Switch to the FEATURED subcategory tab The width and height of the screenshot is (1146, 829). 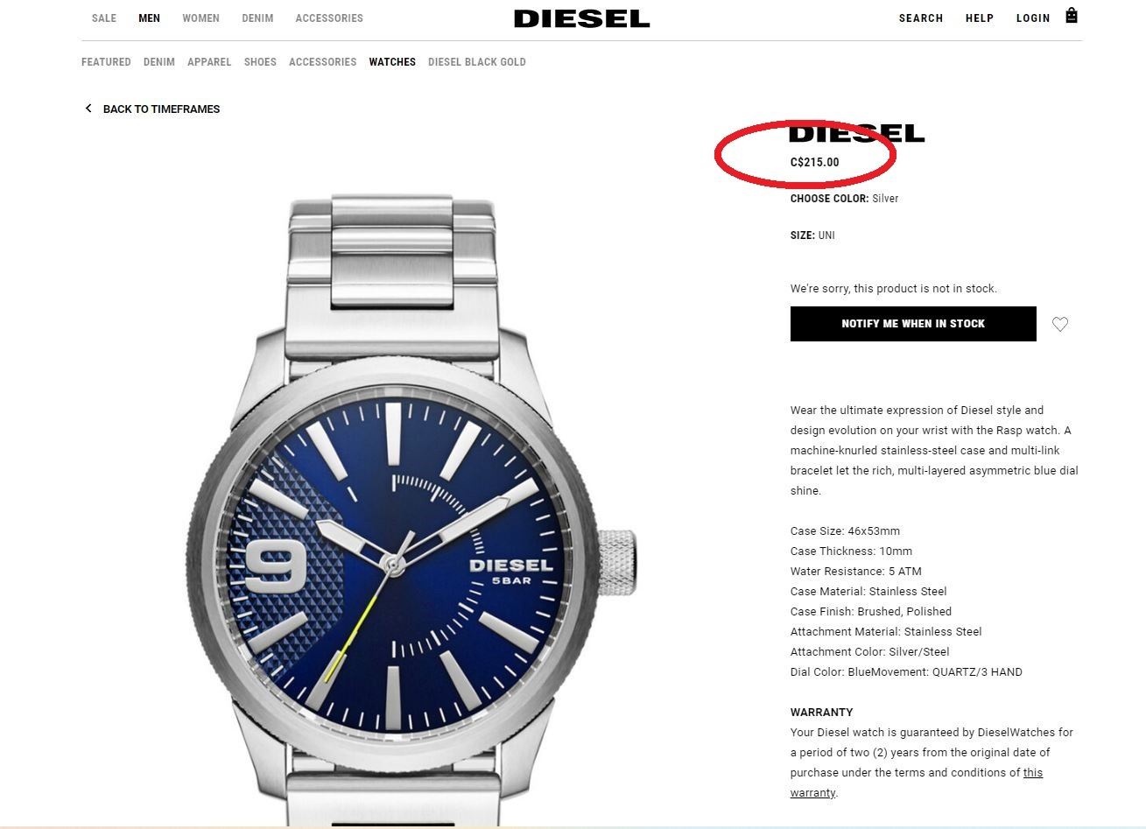[106, 62]
